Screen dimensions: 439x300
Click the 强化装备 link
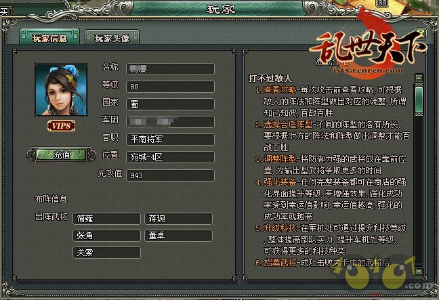tap(280, 182)
